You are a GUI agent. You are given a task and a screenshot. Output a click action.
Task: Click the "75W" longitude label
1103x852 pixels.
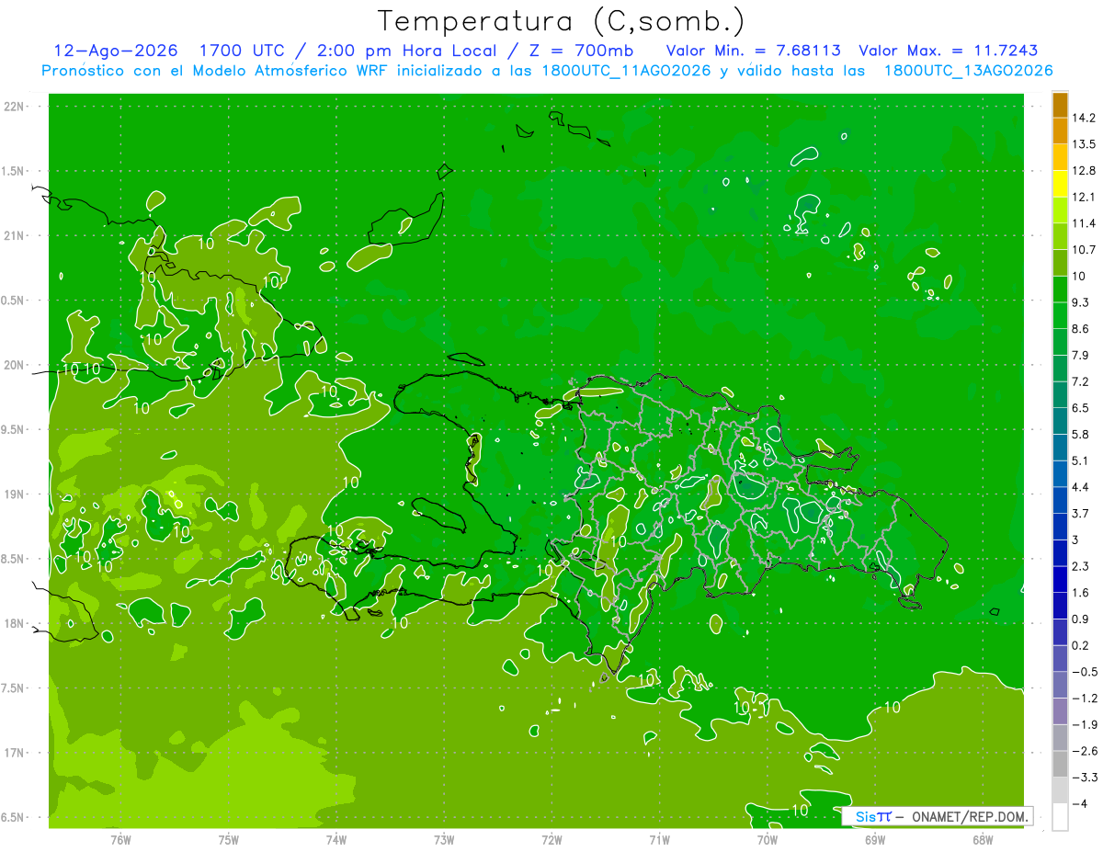[x=228, y=839]
